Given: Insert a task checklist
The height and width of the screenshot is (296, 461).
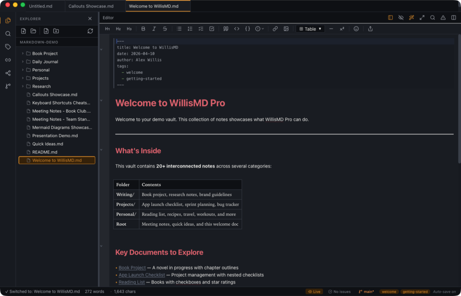Looking at the screenshot, I should coord(201,29).
